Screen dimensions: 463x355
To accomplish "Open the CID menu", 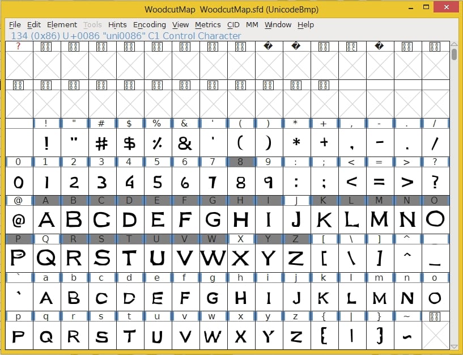I will click(x=233, y=25).
